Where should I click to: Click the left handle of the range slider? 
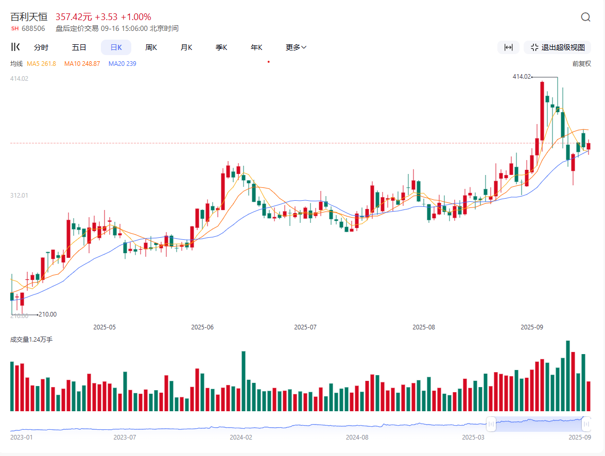(x=491, y=424)
